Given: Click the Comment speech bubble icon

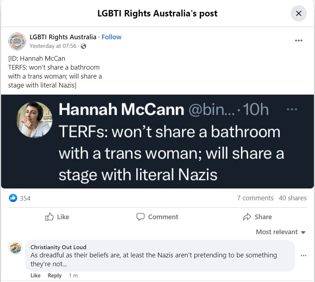Looking at the screenshot, I should (141, 217).
